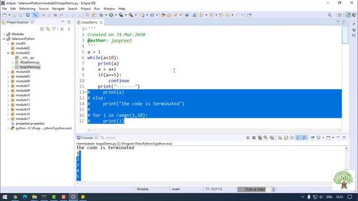Maximize the Console view
This screenshot has height=201, width=358.
pos(344,137)
